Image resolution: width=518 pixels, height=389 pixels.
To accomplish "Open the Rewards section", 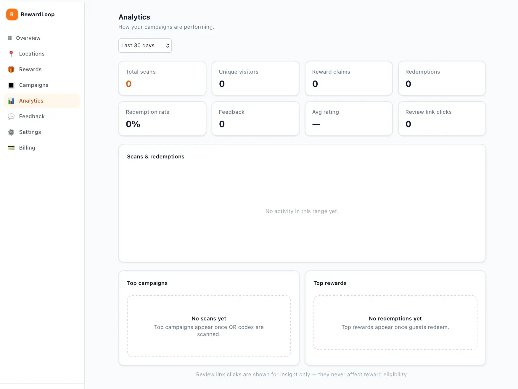I will tap(42, 69).
